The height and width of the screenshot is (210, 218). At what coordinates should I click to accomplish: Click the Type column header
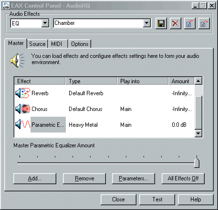pyautogui.click(x=91, y=81)
